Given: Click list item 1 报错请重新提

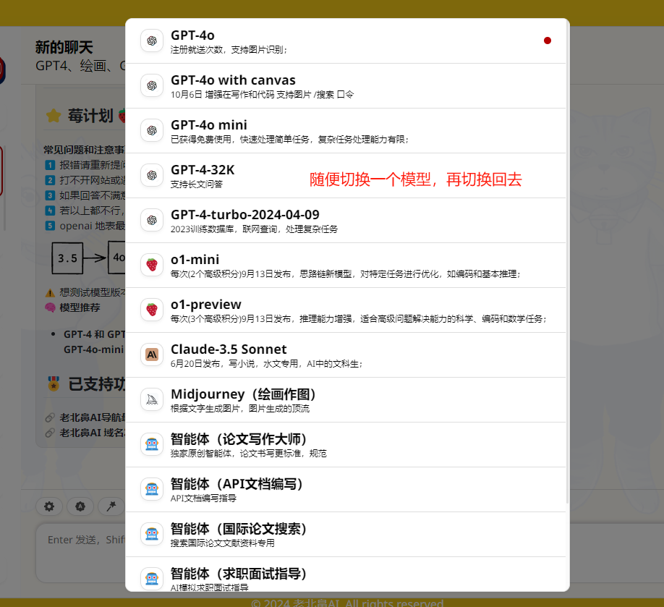Looking at the screenshot, I should [93, 165].
